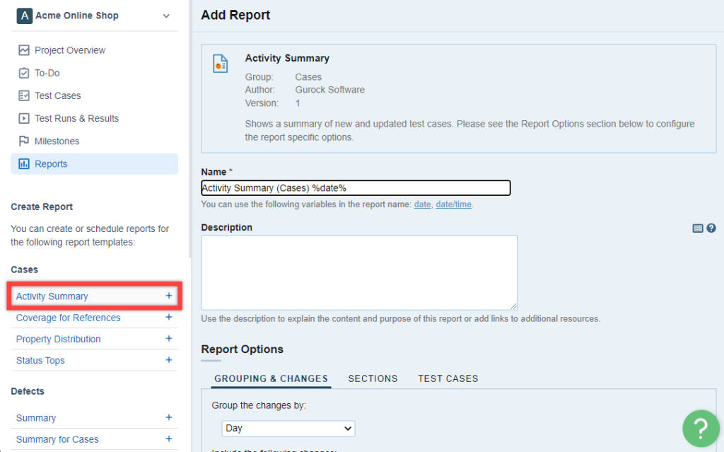Switch to the Test Cases tab

(448, 378)
